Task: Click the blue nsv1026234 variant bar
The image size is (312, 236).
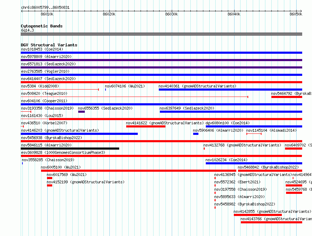Action: (x=254, y=163)
